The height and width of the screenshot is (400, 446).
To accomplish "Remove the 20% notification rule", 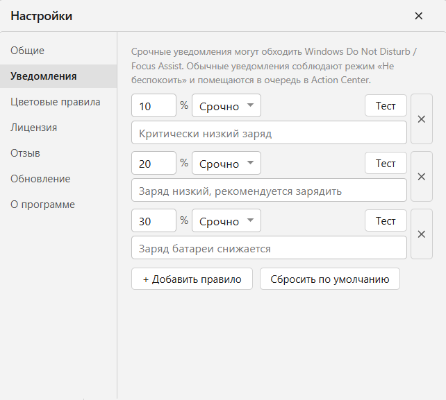I will 422,177.
